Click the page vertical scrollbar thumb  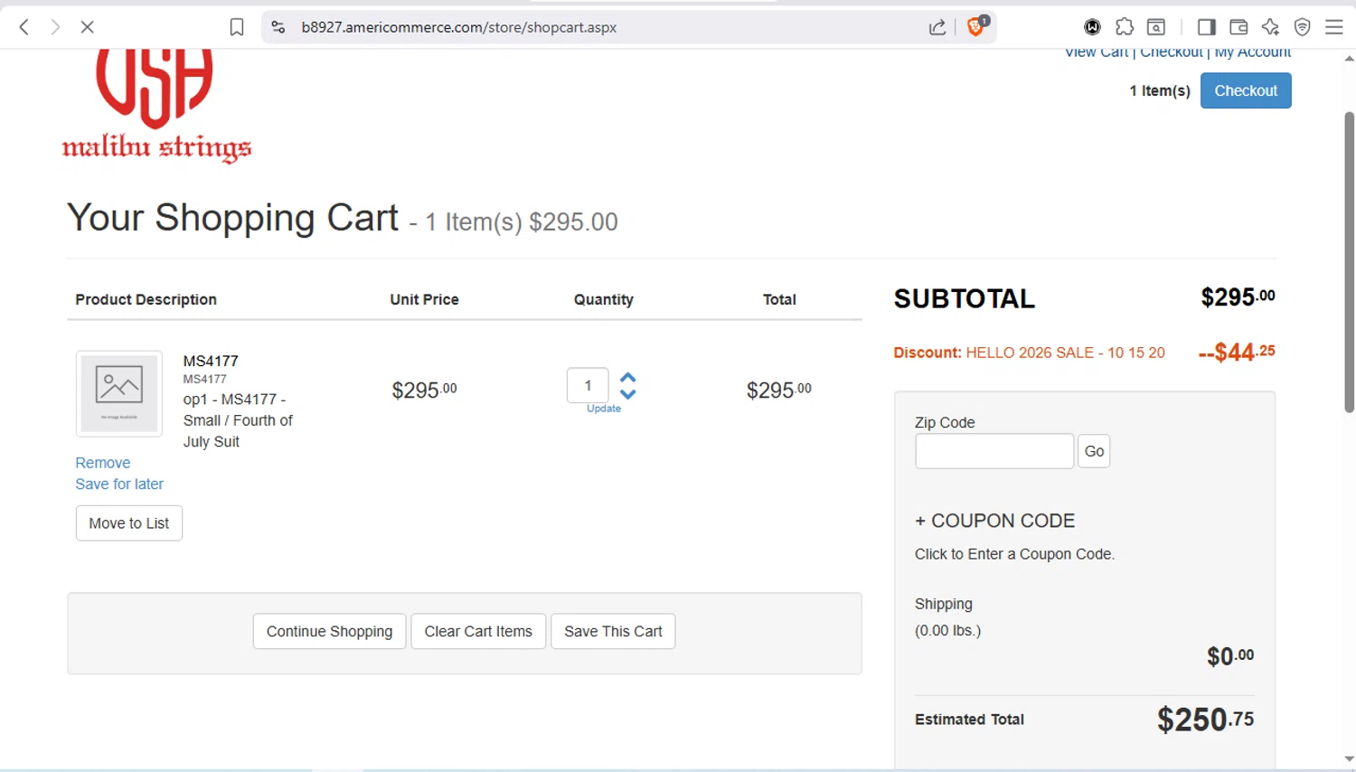pyautogui.click(x=1349, y=262)
